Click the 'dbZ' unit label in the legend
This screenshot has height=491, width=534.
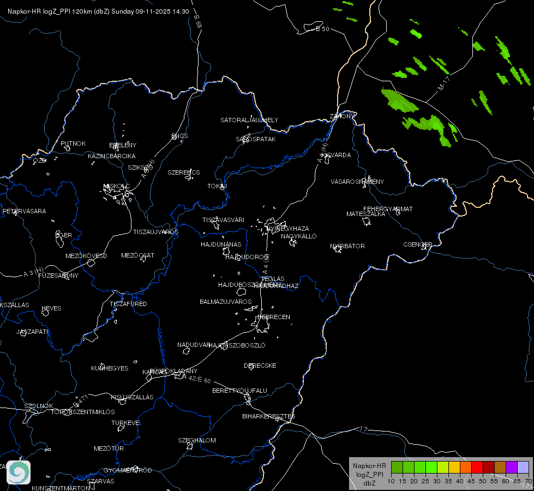[x=369, y=483]
